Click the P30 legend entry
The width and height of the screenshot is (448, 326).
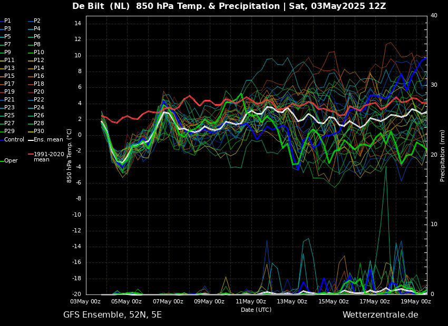click(x=38, y=131)
